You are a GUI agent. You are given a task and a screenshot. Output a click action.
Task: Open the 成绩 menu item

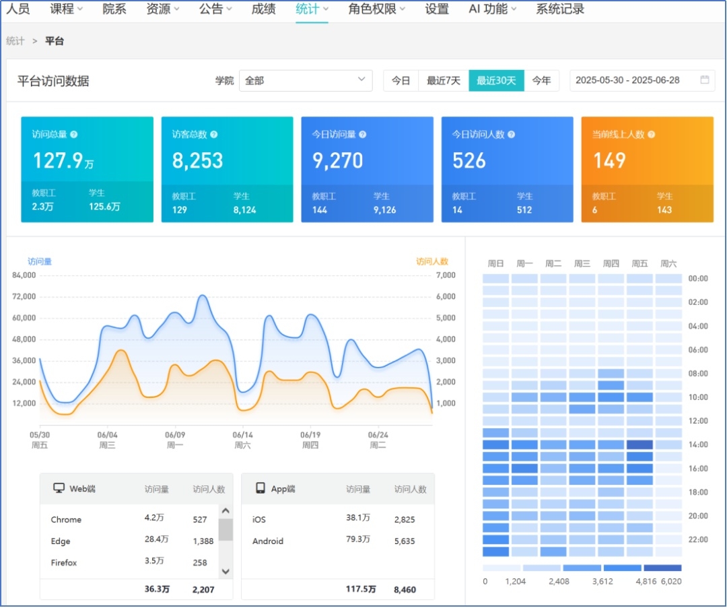pyautogui.click(x=263, y=9)
